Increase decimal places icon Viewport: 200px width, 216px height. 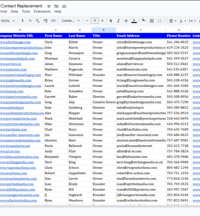pos(45,21)
